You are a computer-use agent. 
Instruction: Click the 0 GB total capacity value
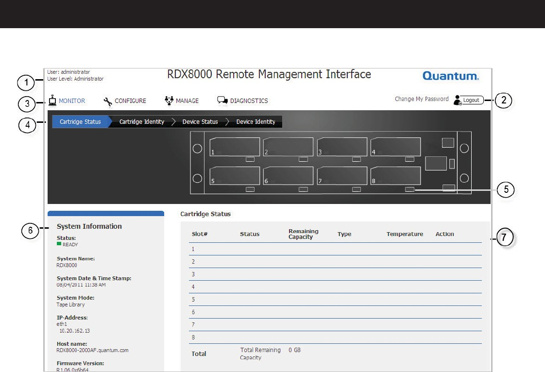[x=294, y=350]
